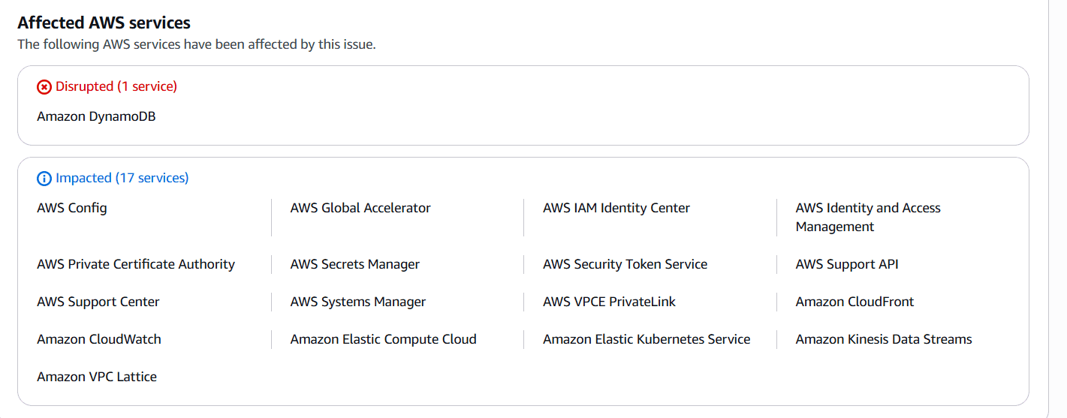Select Amazon CloudFront service
Image resolution: width=1067 pixels, height=418 pixels.
(x=855, y=302)
